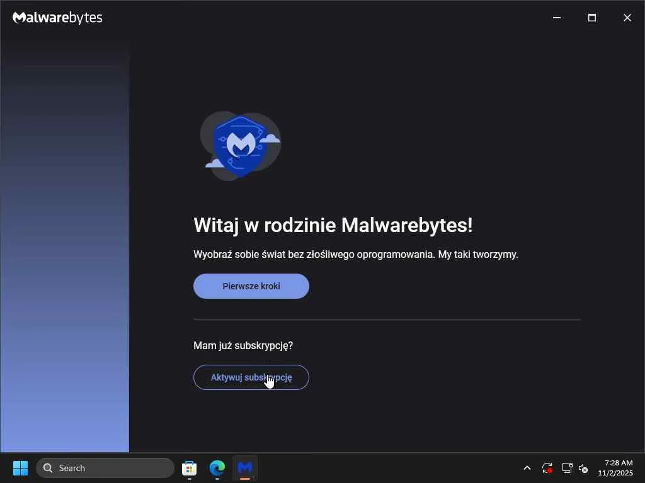Click the Pierwsze kroki button

tap(251, 286)
